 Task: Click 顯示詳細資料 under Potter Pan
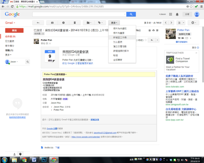(x=181, y=42)
